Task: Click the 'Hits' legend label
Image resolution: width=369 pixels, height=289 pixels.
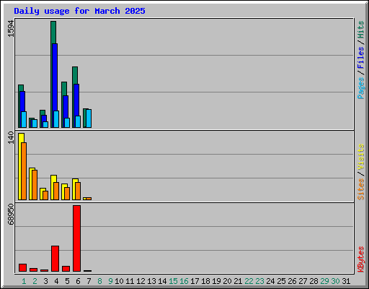Action: 360,30
